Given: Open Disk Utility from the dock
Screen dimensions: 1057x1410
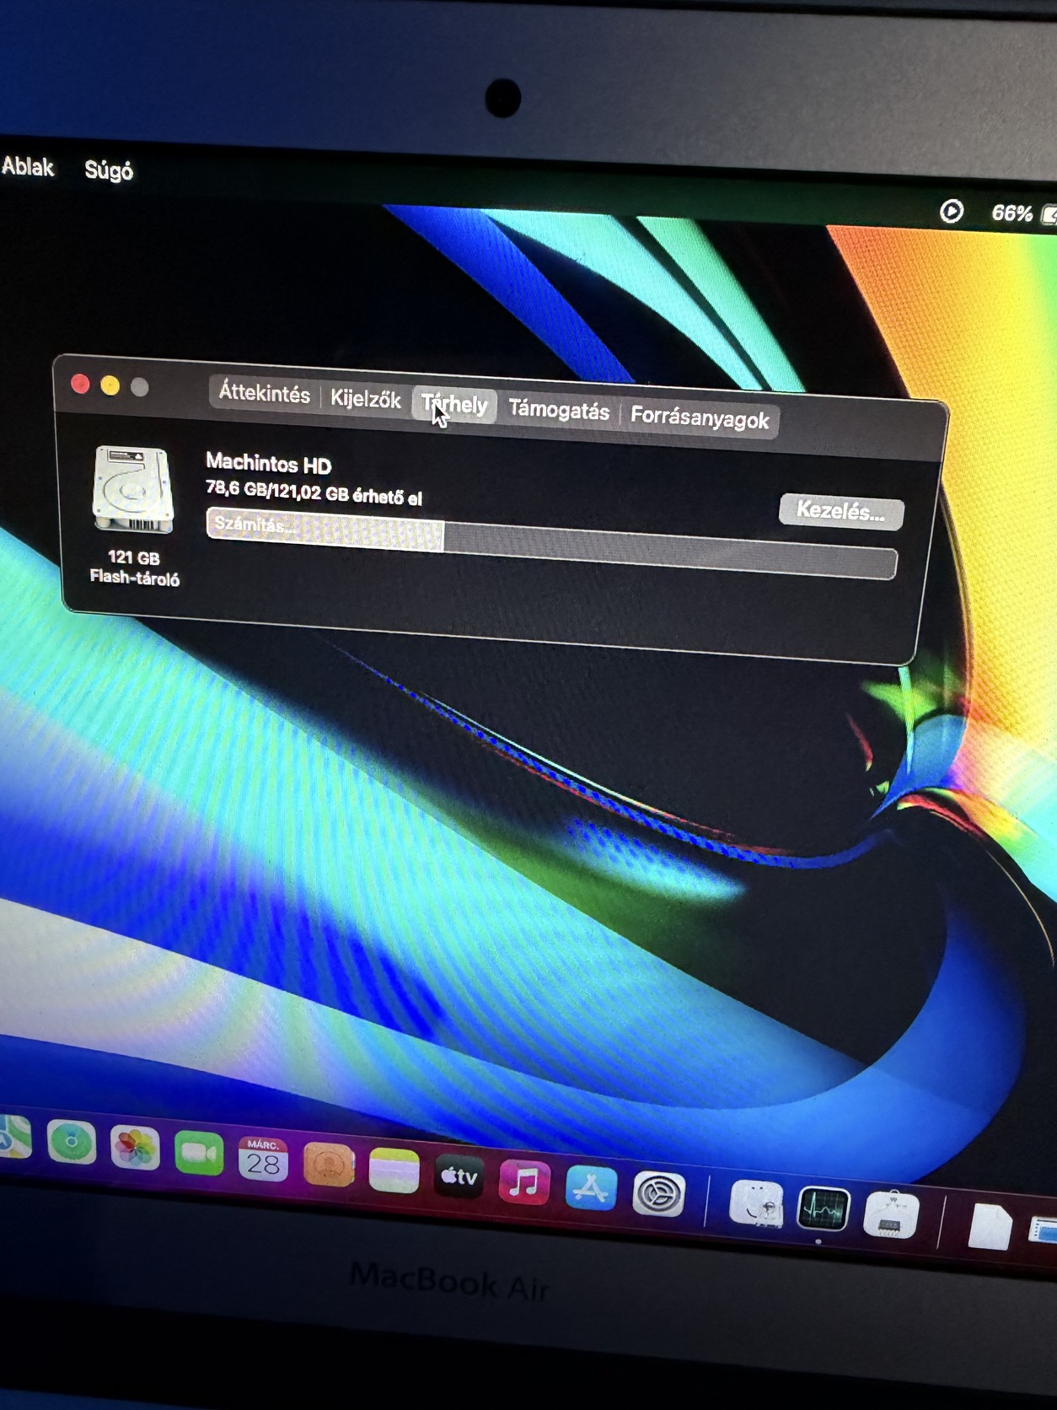Looking at the screenshot, I should (x=756, y=1203).
